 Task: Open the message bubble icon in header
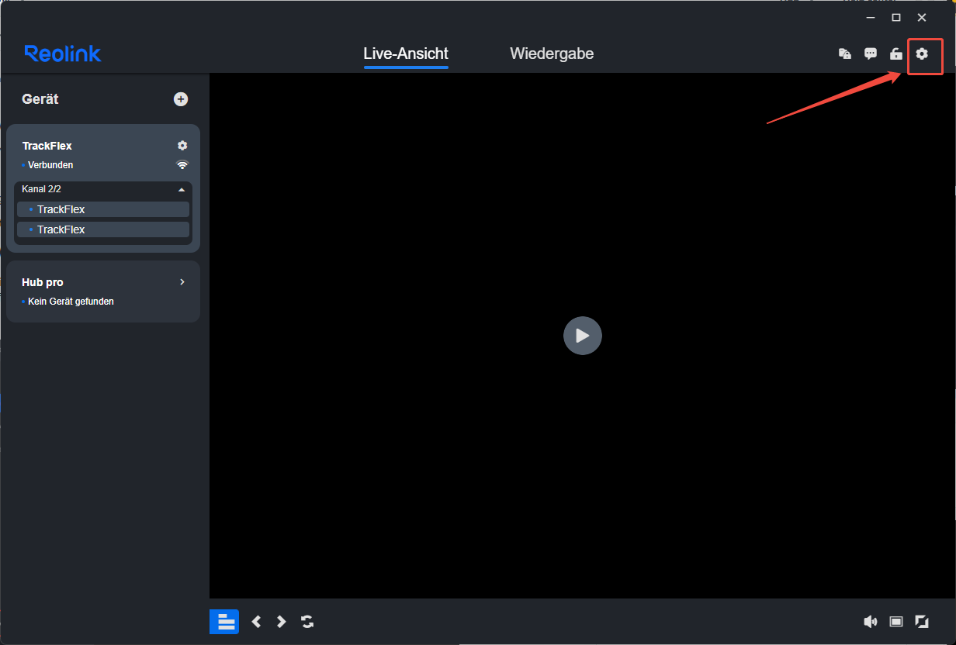pyautogui.click(x=871, y=53)
